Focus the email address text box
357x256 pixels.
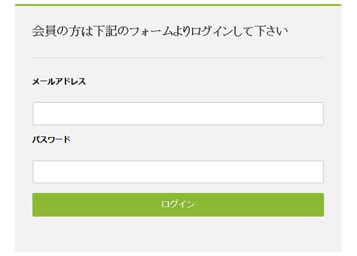pyautogui.click(x=178, y=114)
